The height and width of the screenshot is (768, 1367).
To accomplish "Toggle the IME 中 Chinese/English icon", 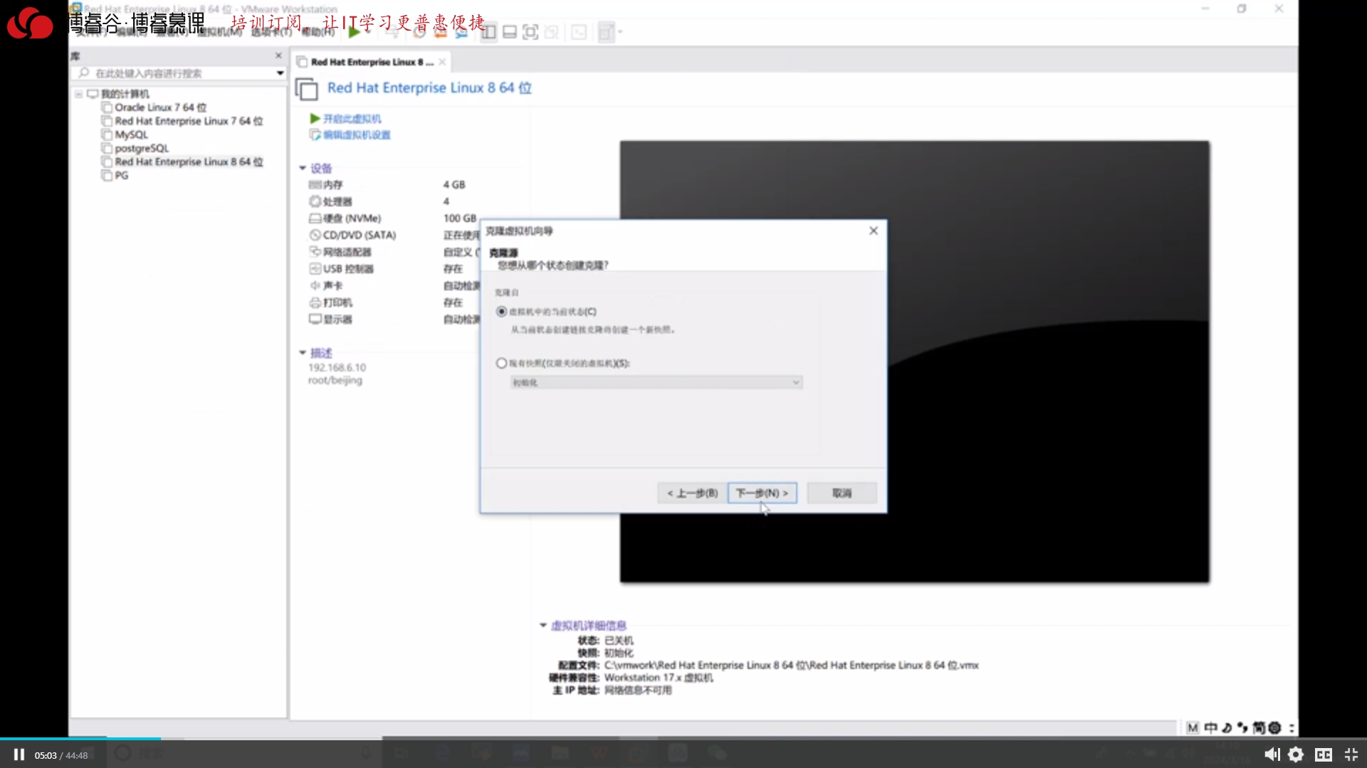I will tap(1210, 727).
